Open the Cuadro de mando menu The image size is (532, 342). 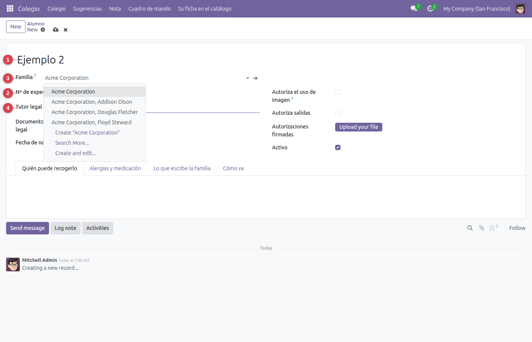(x=149, y=8)
